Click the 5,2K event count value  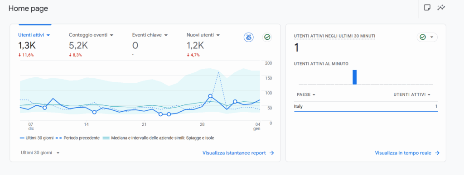[78, 46]
